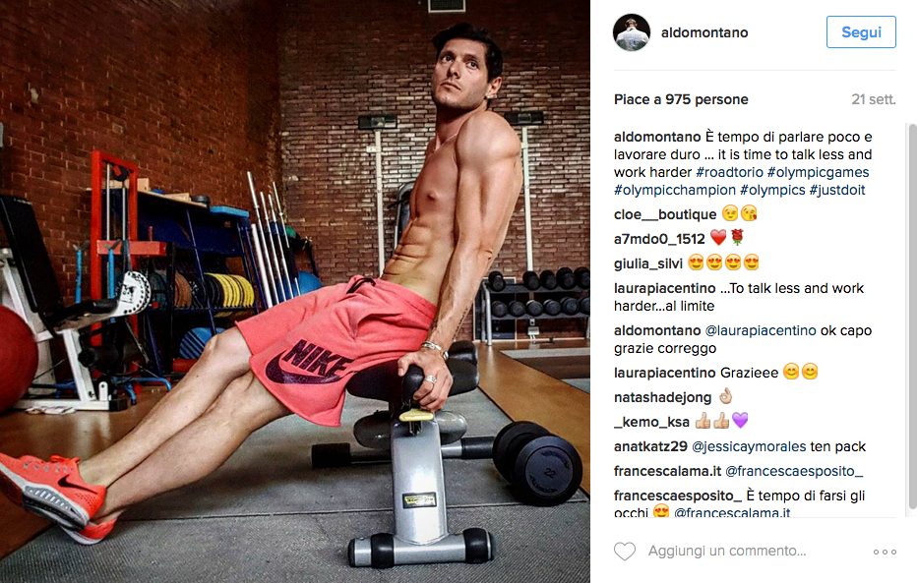Open the aldomontano username in the header

click(x=704, y=32)
